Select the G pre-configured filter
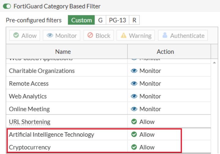 point(100,20)
